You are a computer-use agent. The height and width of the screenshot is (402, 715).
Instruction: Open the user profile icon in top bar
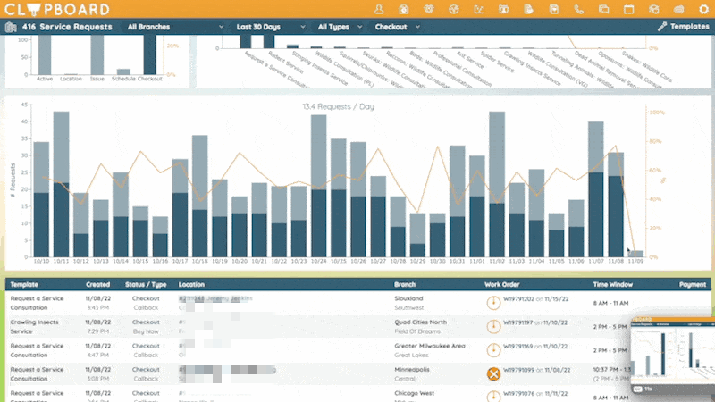coord(378,9)
